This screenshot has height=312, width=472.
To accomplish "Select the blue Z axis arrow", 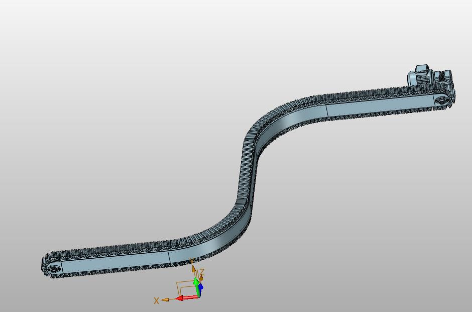I will pos(201,287).
